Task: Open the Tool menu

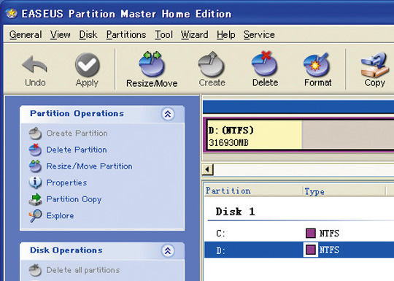Action: click(x=163, y=35)
